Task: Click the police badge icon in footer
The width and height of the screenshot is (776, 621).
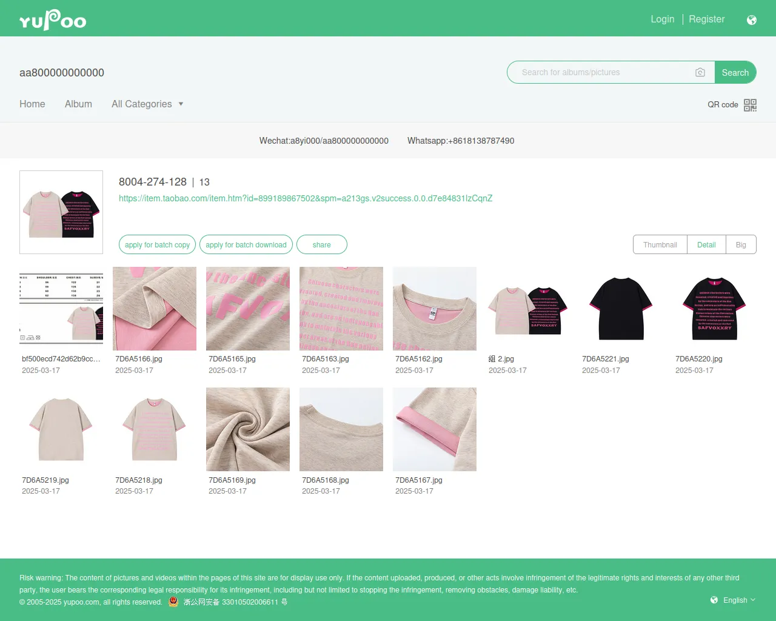Action: pyautogui.click(x=173, y=602)
